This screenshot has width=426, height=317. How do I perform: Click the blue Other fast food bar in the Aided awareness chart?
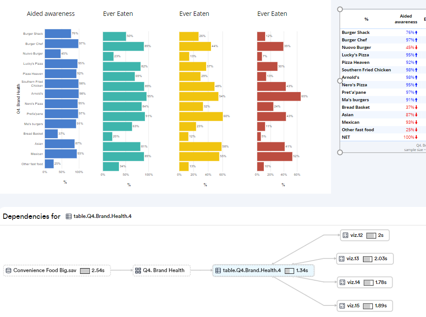coord(49,164)
